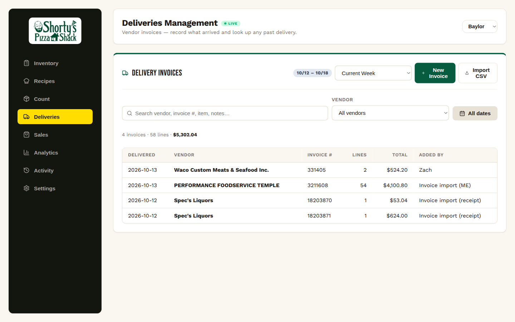
Task: Click the Inventory clipboard icon
Action: pyautogui.click(x=26, y=63)
